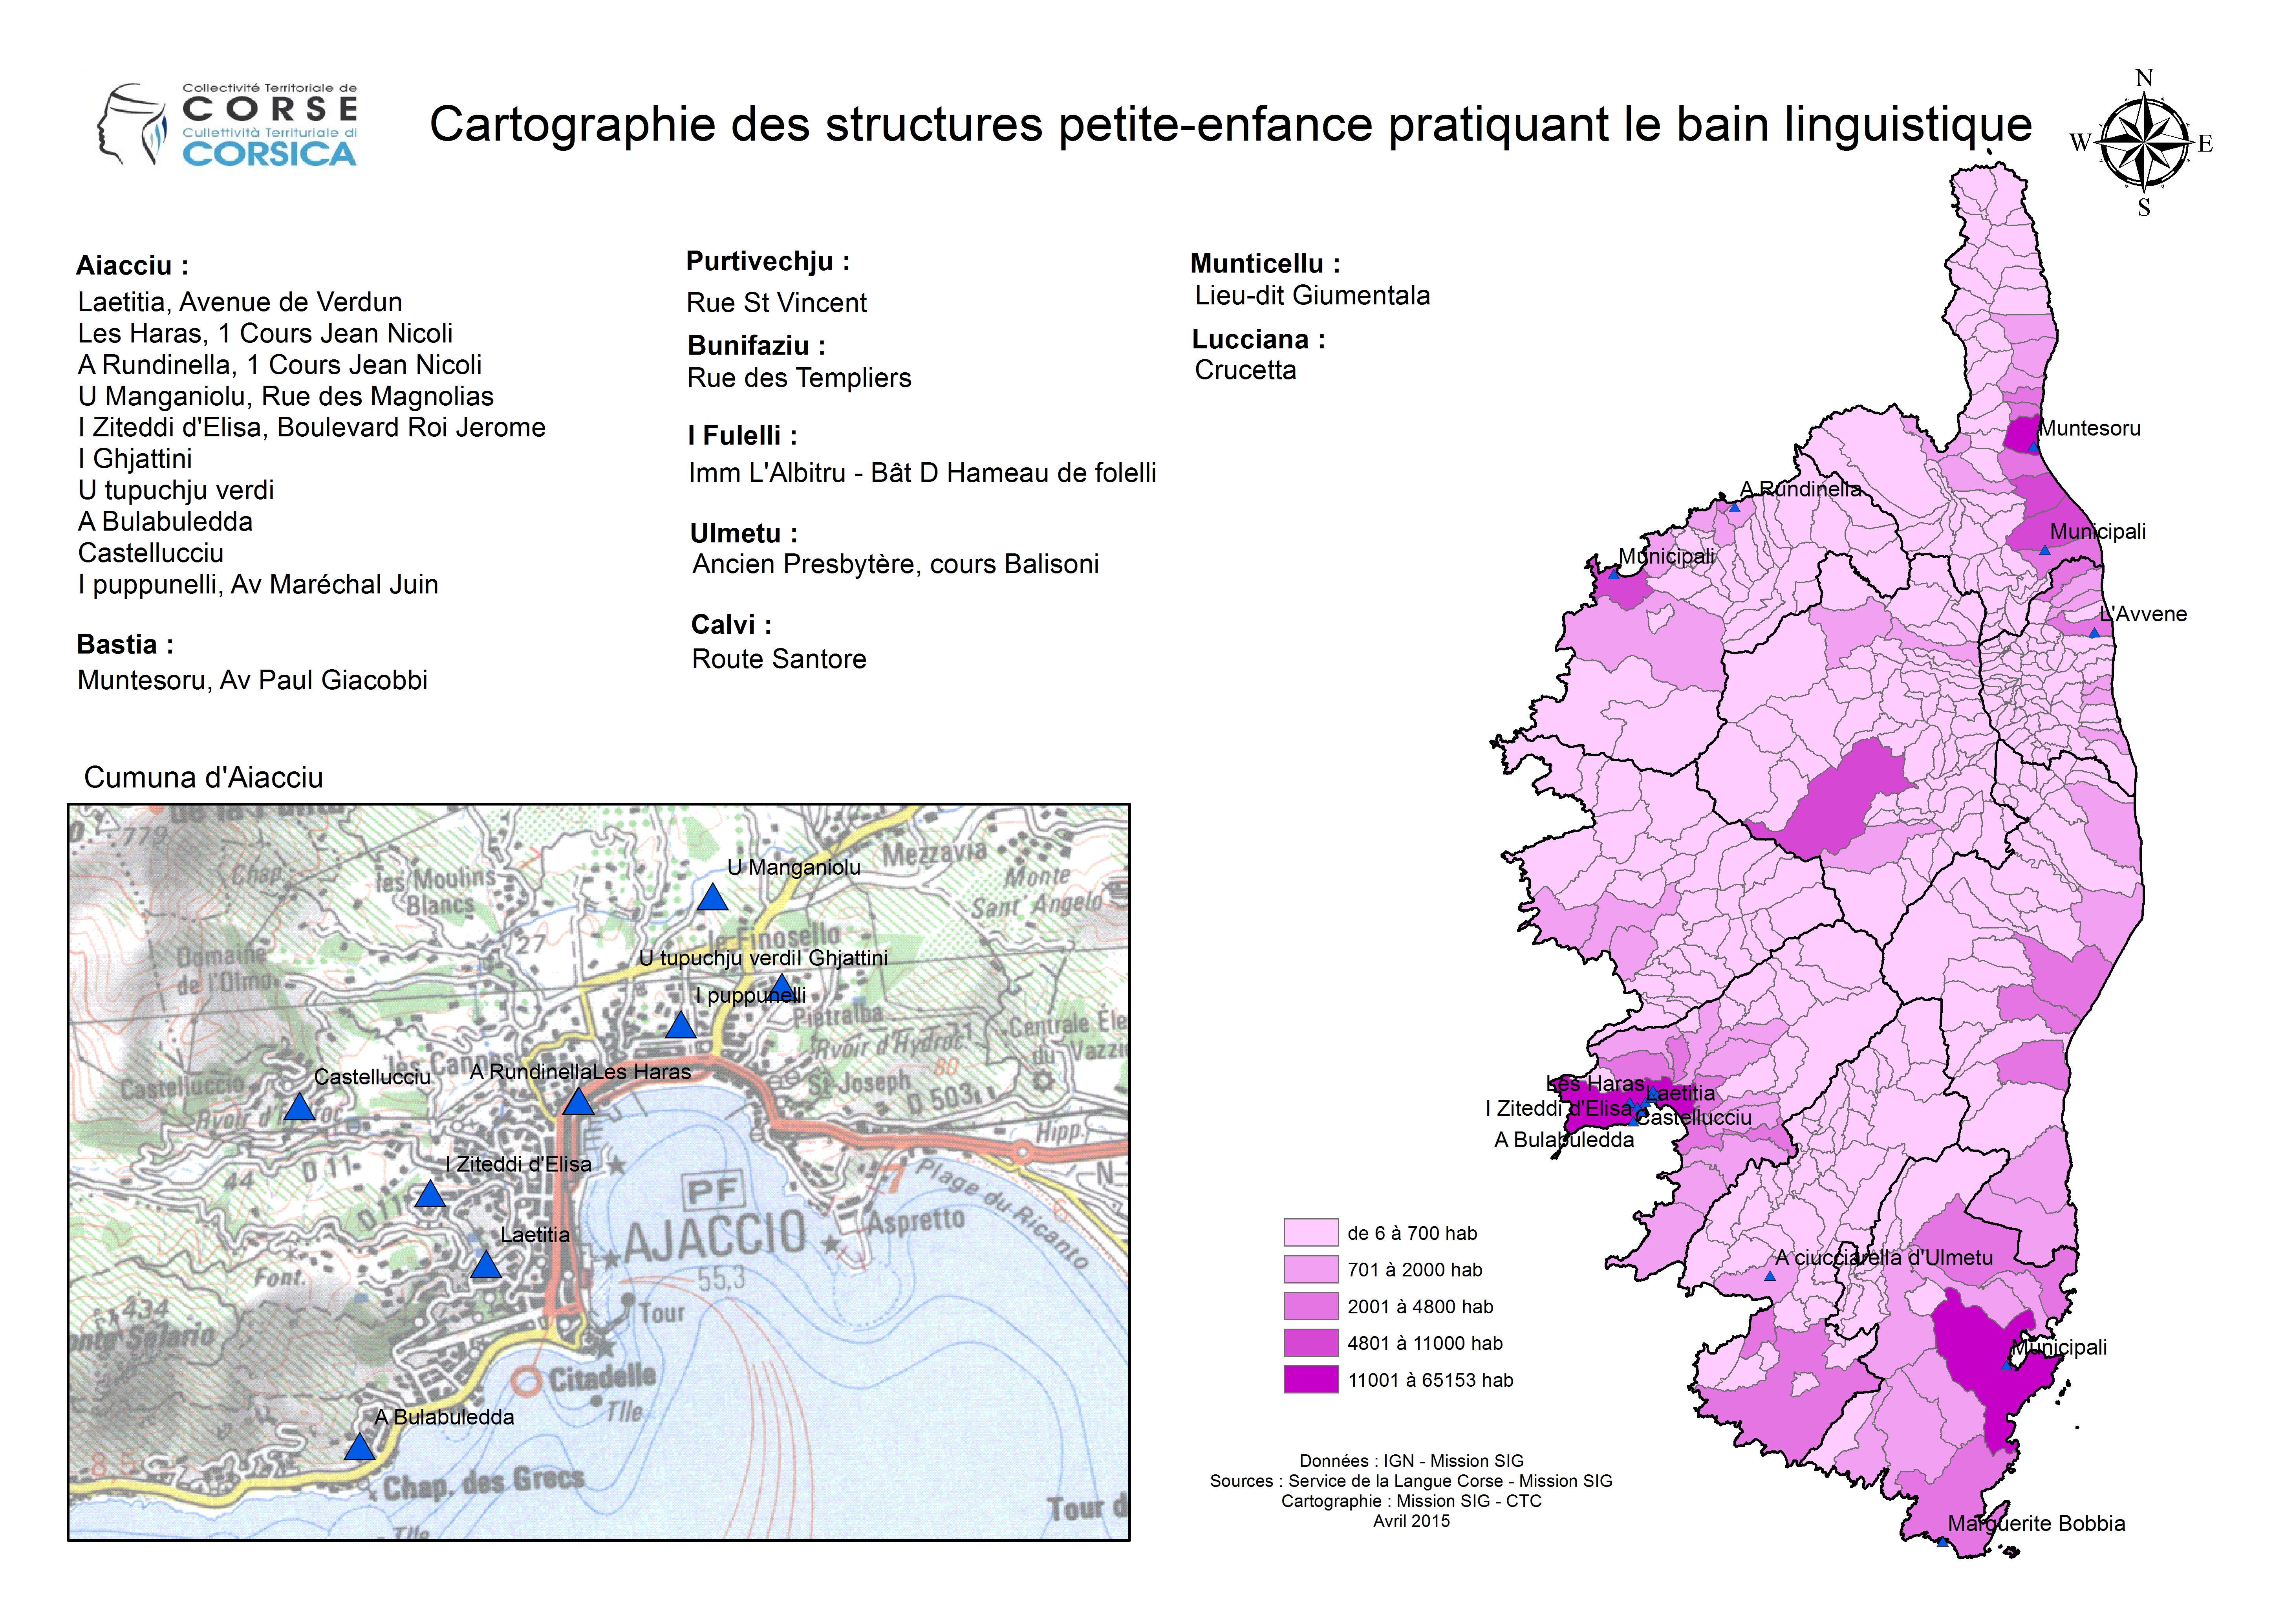The image size is (2295, 1624).
Task: Click the 'de 6 à 700 hab' legend swatch
Action: pos(1310,1232)
